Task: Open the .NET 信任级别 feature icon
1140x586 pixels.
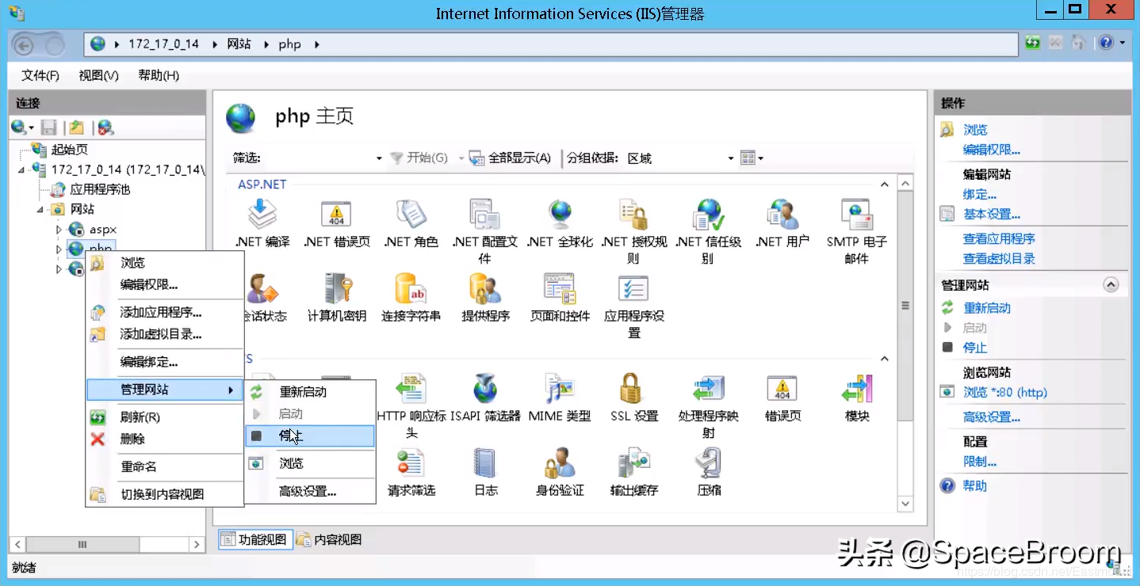Action: 708,214
